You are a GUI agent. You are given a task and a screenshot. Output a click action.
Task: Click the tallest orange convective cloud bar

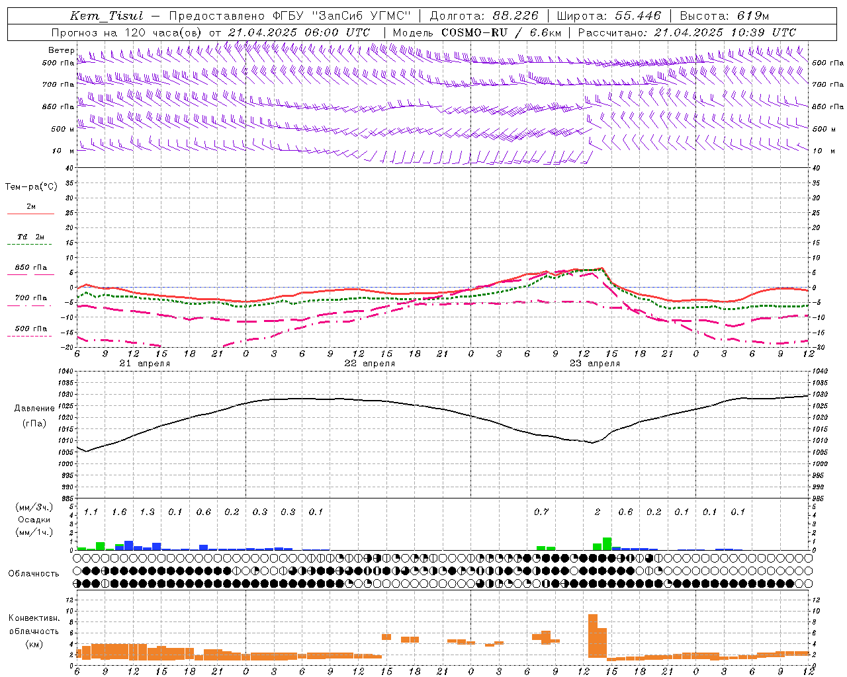pyautogui.click(x=593, y=636)
